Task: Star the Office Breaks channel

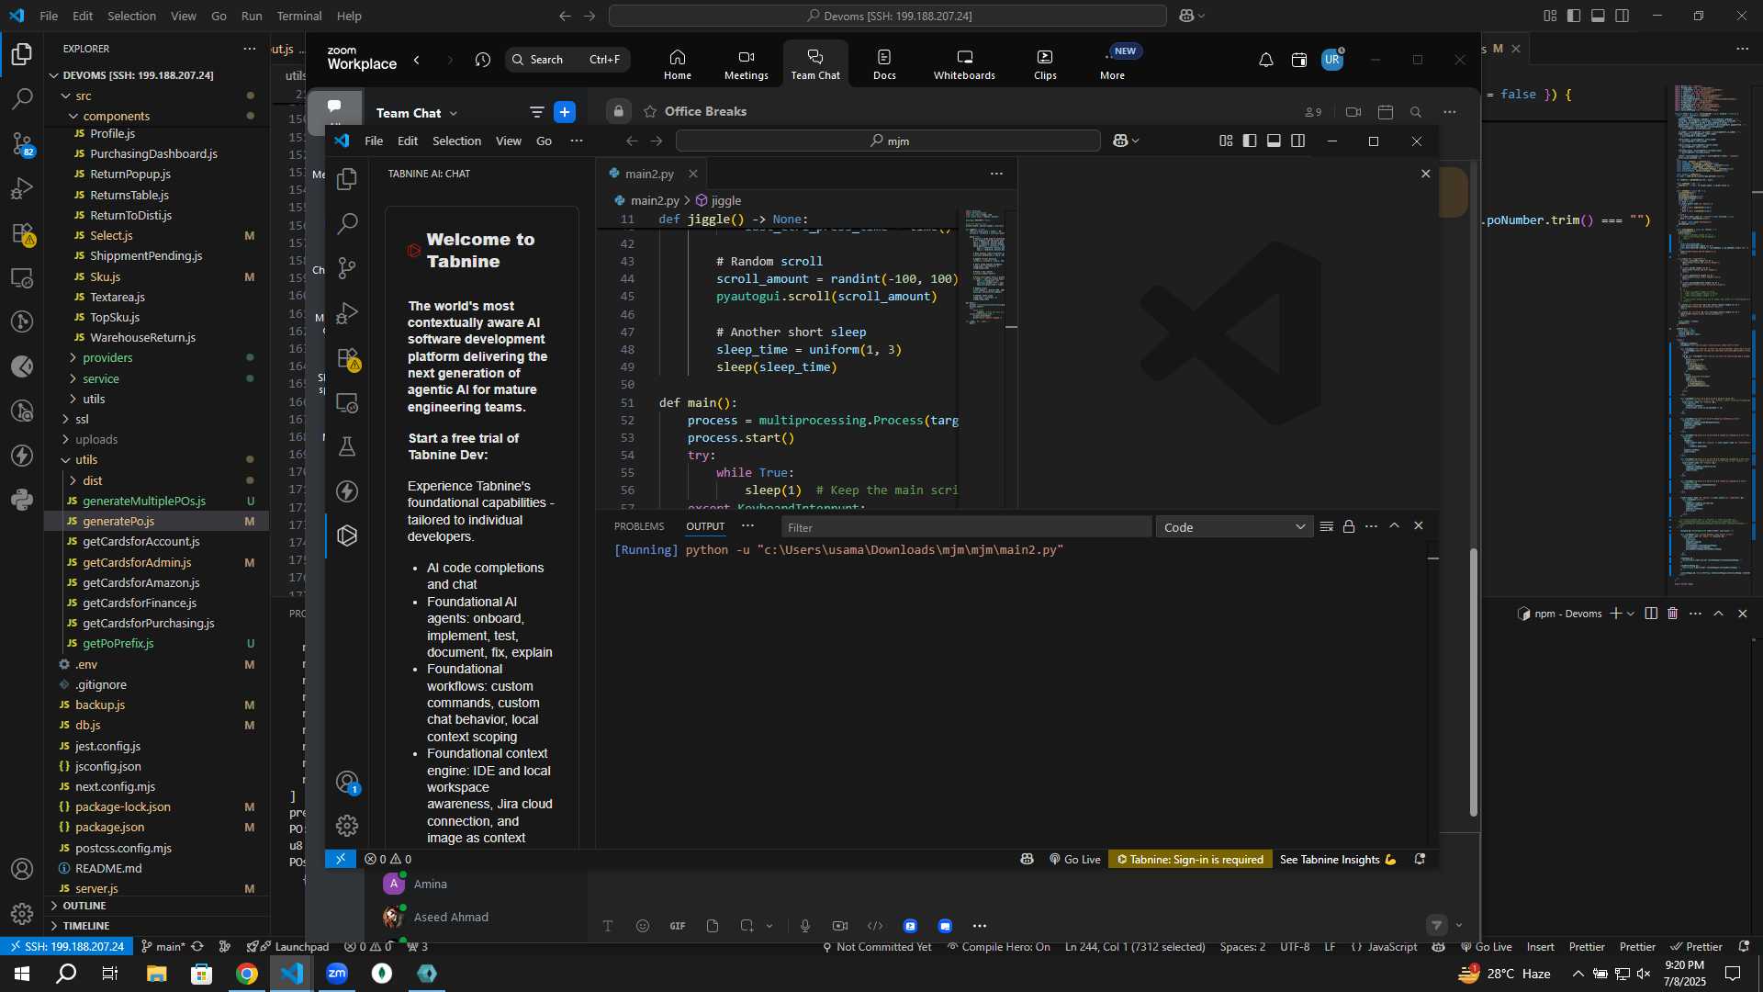Action: point(650,111)
